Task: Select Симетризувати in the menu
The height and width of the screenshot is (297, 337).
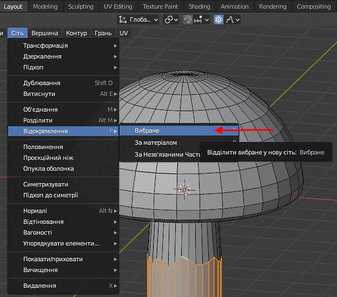Action: coord(63,185)
